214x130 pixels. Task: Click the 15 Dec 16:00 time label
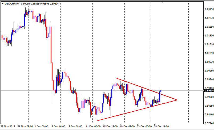click(110, 127)
